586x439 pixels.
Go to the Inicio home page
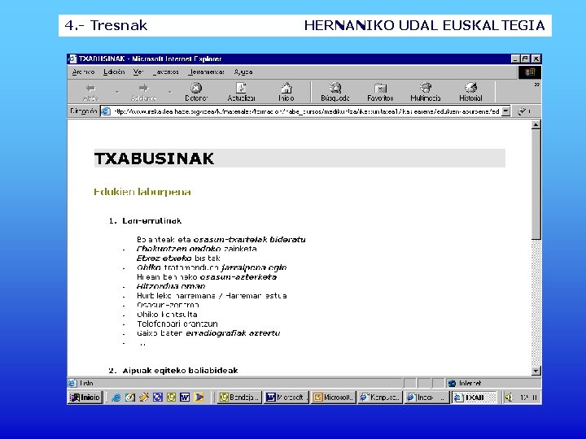click(286, 92)
